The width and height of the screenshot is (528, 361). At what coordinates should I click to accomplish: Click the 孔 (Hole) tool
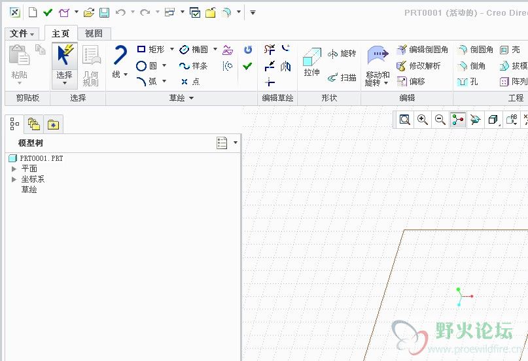pos(467,81)
